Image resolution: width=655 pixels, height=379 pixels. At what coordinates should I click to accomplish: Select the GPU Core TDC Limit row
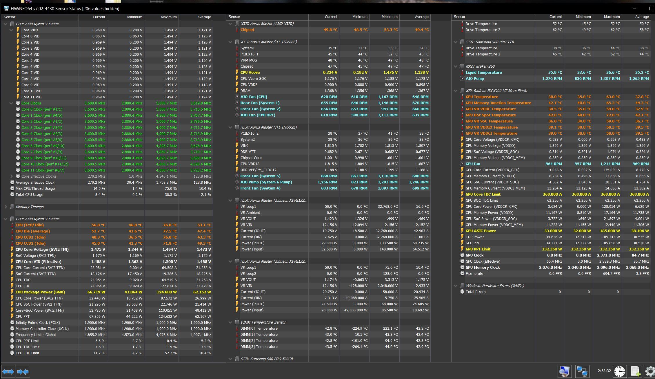pyautogui.click(x=551, y=194)
